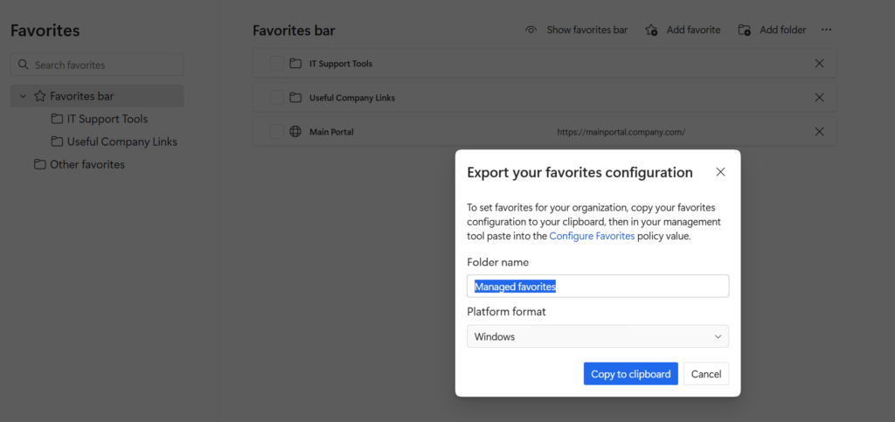Select Favorites bar in the sidebar
895x422 pixels.
(96, 96)
